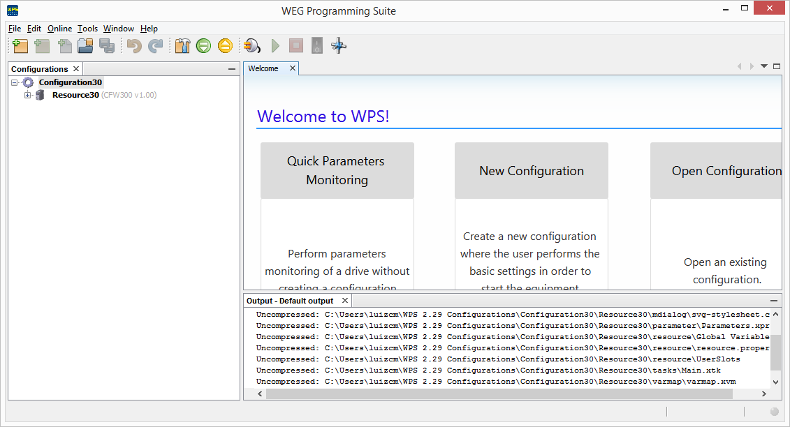Screen dimensions: 790x427
Task: Create a new configuration using toolbar icon
Action: coord(20,45)
